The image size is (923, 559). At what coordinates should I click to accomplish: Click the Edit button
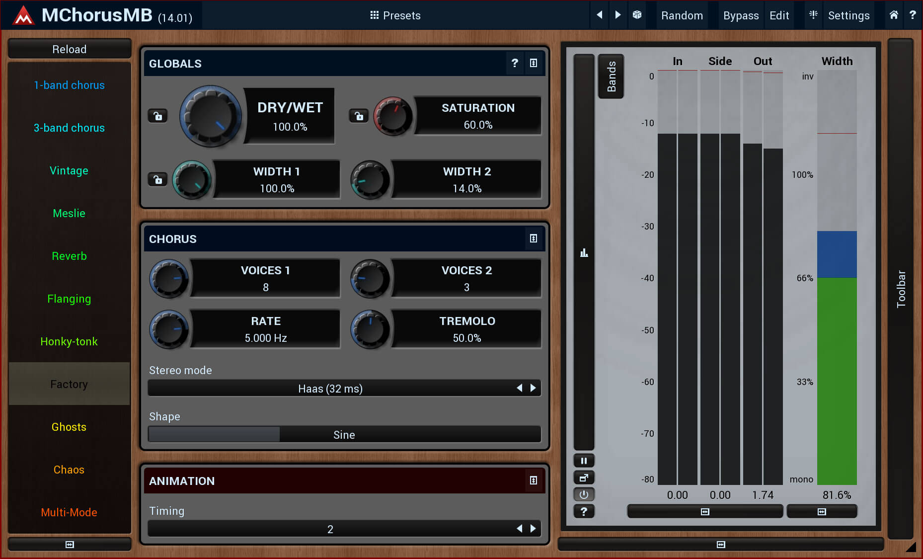pyautogui.click(x=779, y=15)
